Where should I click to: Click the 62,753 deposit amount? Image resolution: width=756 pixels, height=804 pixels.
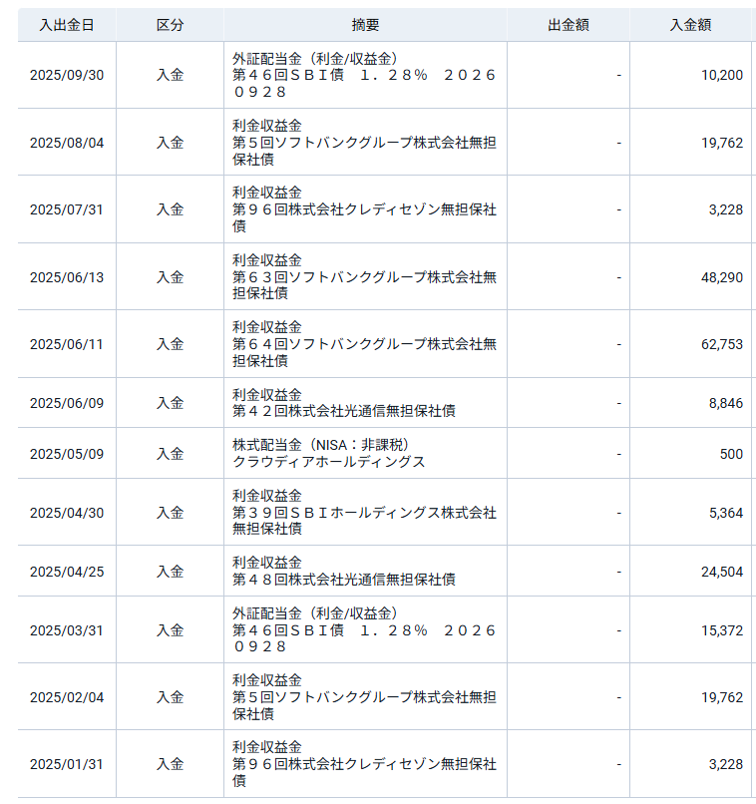point(722,344)
